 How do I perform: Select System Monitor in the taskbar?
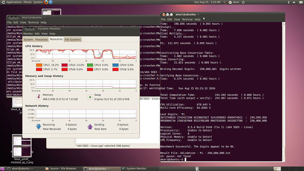point(136,168)
